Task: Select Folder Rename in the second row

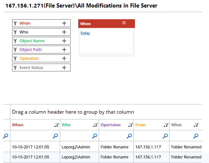Action: pos(115,157)
